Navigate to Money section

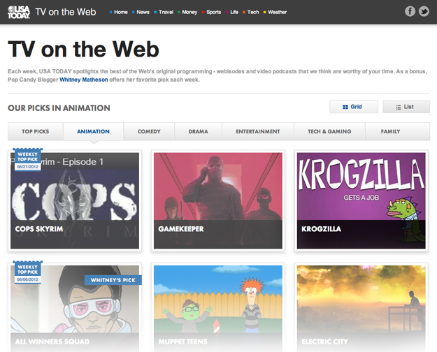point(189,12)
